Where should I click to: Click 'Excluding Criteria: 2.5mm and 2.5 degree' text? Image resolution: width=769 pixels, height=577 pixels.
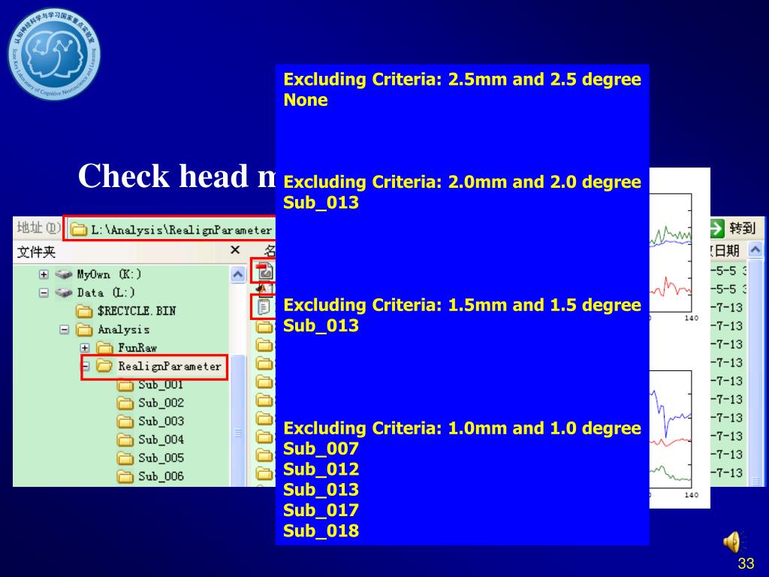pyautogui.click(x=462, y=80)
